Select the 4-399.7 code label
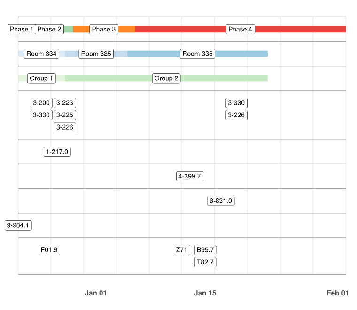357x310 pixels. (190, 176)
